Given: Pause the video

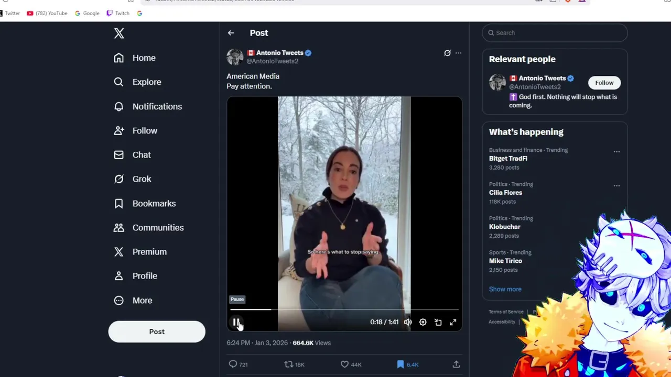Looking at the screenshot, I should tap(236, 322).
